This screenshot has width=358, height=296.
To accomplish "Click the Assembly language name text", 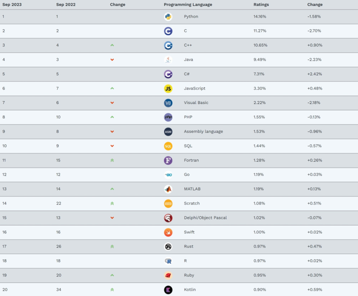I will pos(203,132).
